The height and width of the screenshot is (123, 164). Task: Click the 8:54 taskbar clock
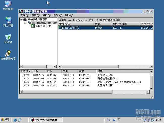pyautogui.click(x=159, y=120)
